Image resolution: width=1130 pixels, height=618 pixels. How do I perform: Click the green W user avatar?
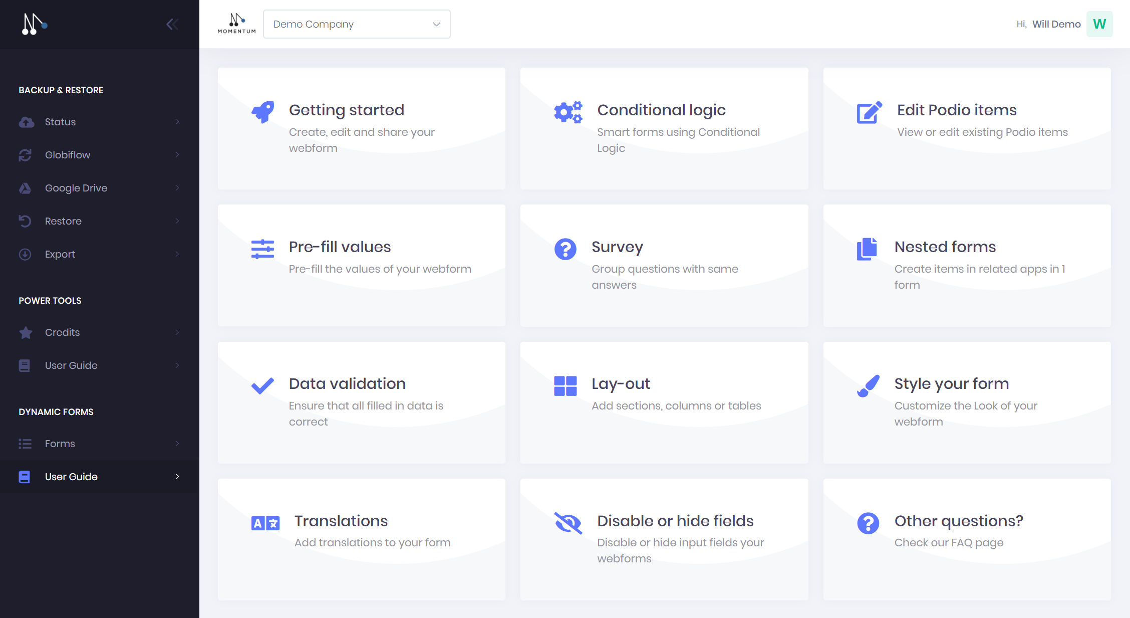(x=1099, y=24)
